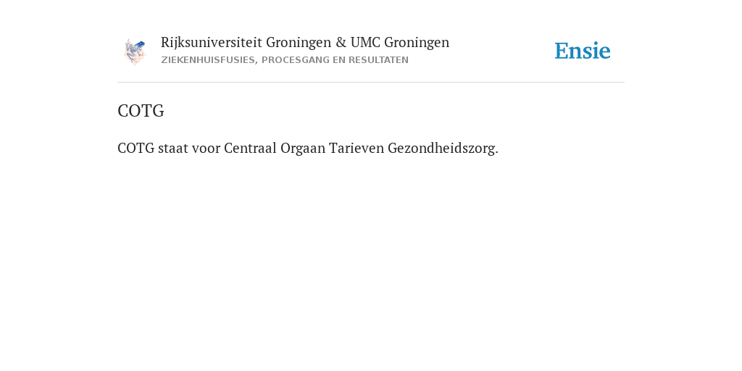
Task: Click 'PROCESGANG' in the grey subtitle
Action: click(293, 60)
